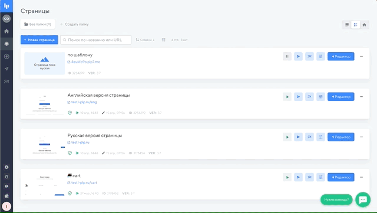This screenshot has width=377, height=213.
Task: Switch to list view toggle
Action: pyautogui.click(x=355, y=25)
